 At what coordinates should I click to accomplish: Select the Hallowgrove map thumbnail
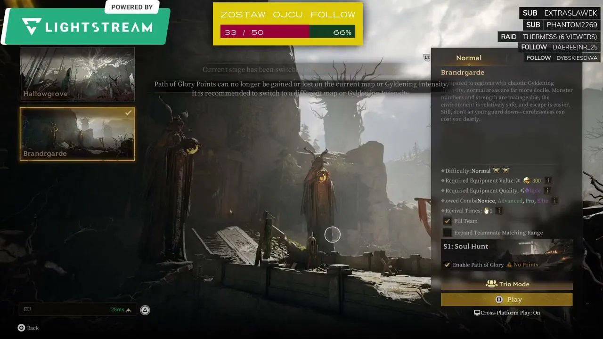tap(77, 74)
